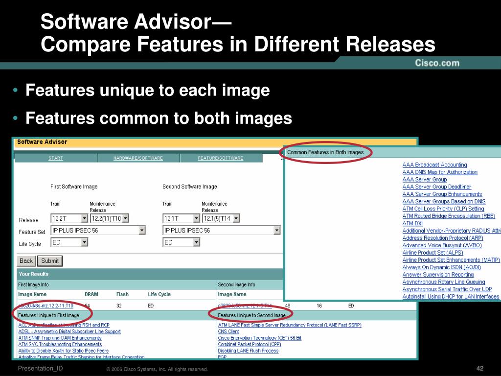Switch to the FEATURE/SOFTWARE tab

221,158
